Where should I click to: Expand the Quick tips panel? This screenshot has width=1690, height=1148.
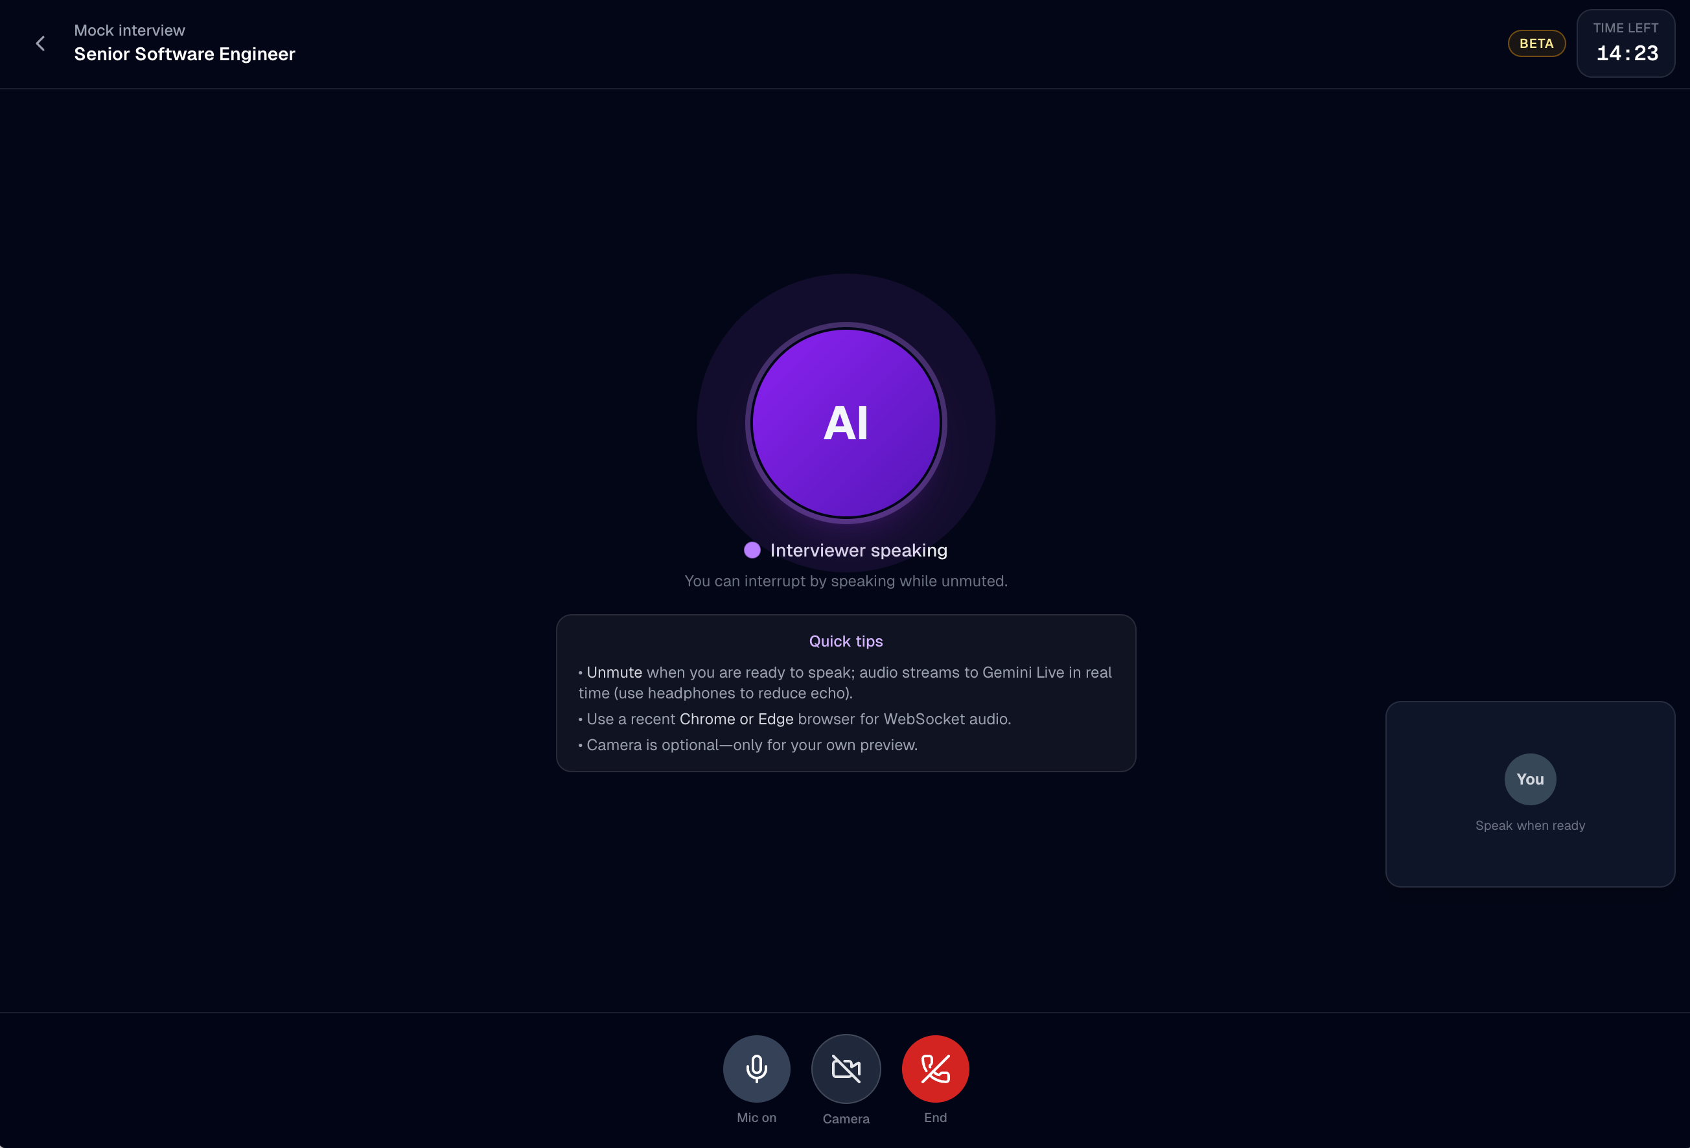pyautogui.click(x=846, y=641)
